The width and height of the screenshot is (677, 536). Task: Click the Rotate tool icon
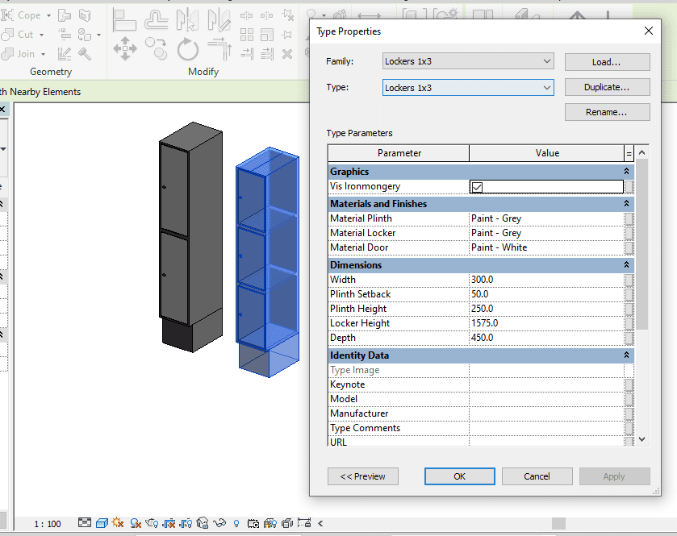coord(188,50)
